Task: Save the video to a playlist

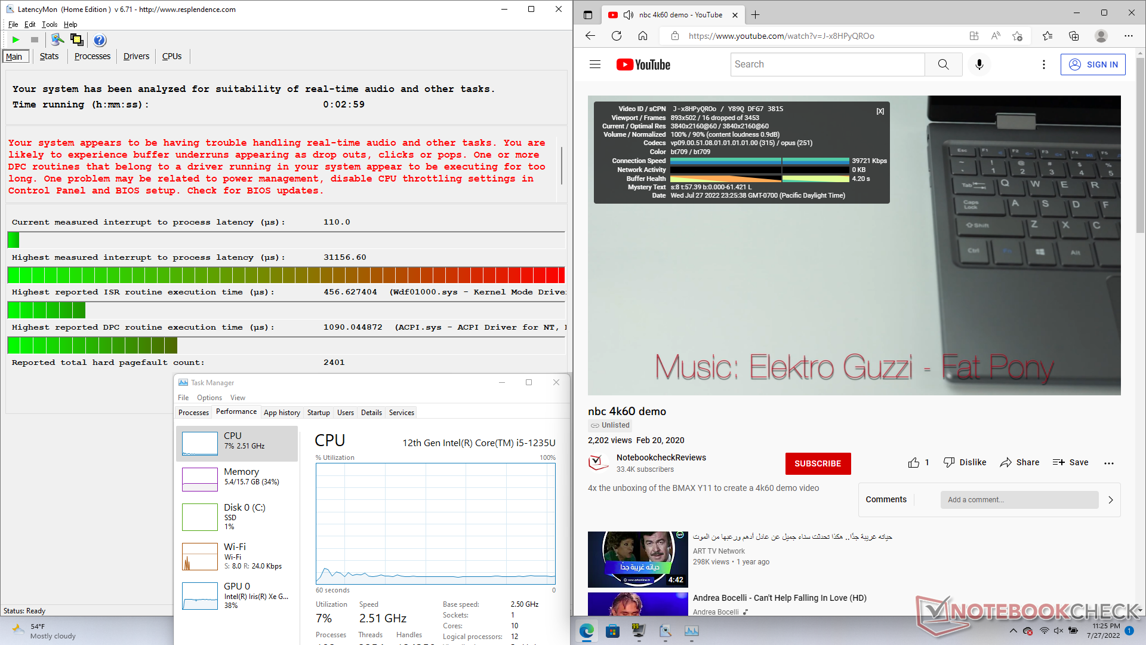Action: pos(1070,463)
